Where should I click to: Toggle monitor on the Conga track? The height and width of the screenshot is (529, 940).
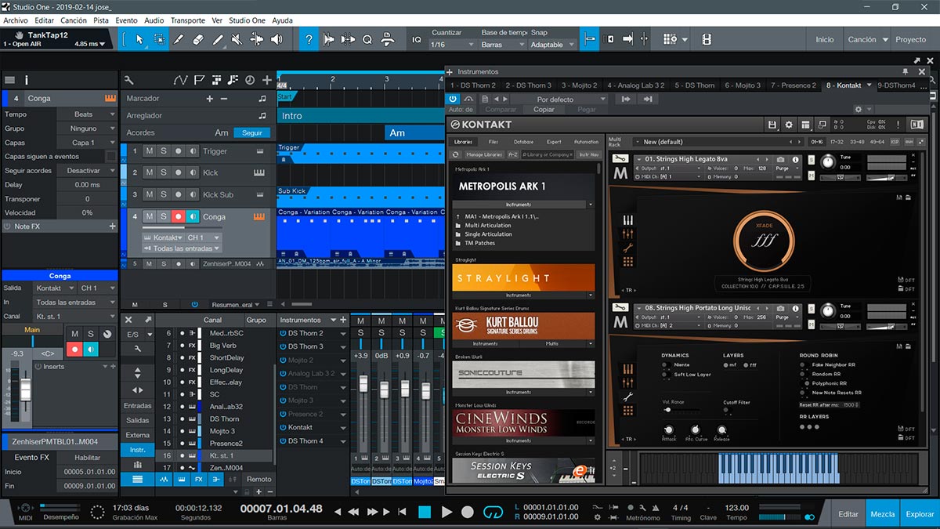pos(193,217)
